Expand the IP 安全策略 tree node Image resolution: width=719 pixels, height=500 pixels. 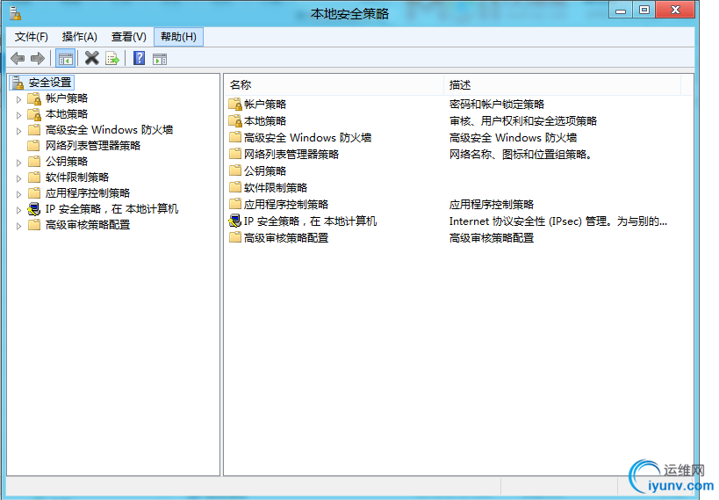[18, 210]
